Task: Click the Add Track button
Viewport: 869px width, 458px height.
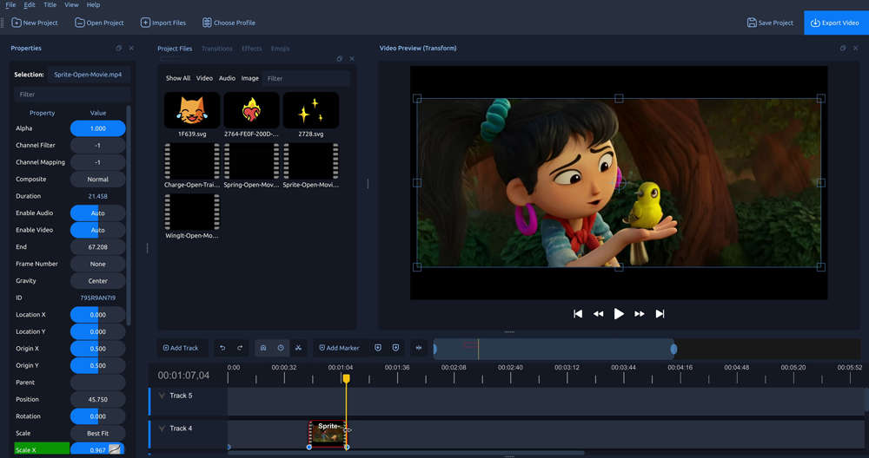Action: pos(182,348)
